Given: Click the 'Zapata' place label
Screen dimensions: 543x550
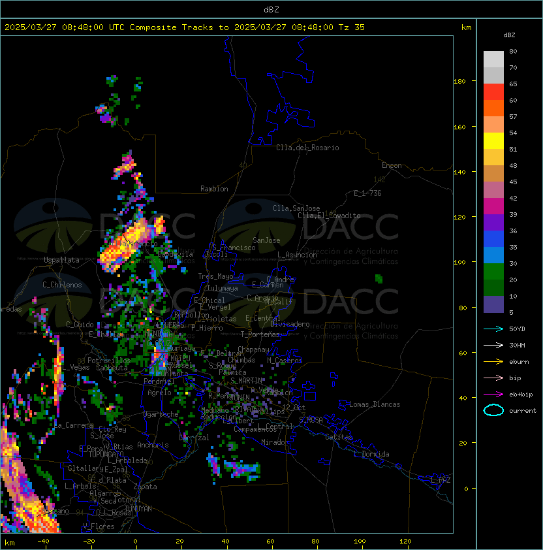Looking at the screenshot, I should [145, 487].
